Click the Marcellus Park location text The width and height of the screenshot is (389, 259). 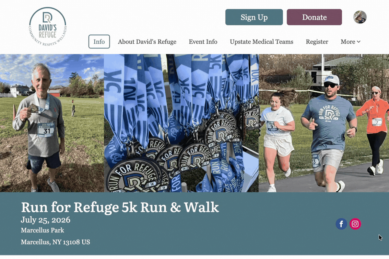tap(42, 231)
